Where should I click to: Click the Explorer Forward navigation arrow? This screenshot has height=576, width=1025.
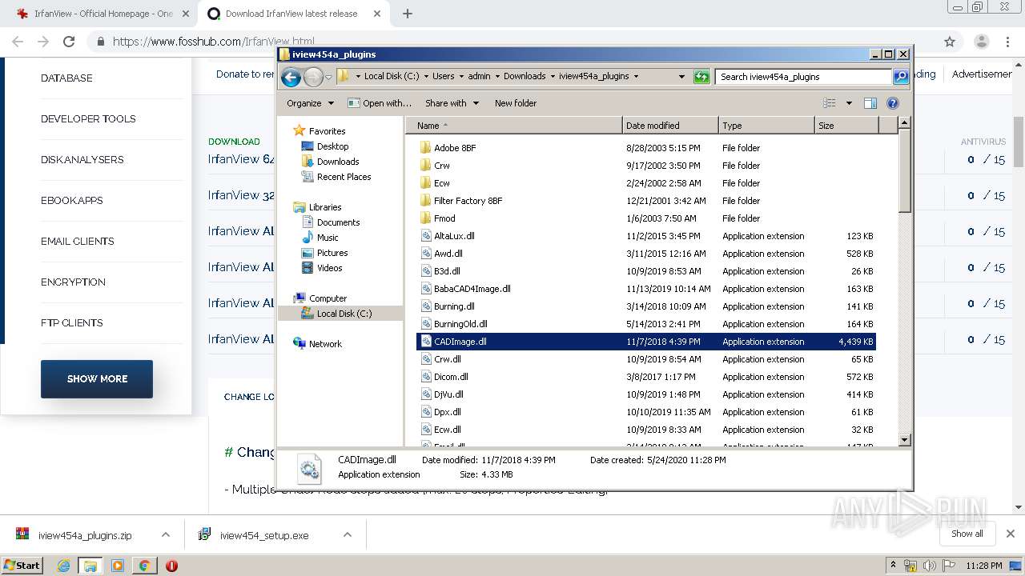click(313, 77)
